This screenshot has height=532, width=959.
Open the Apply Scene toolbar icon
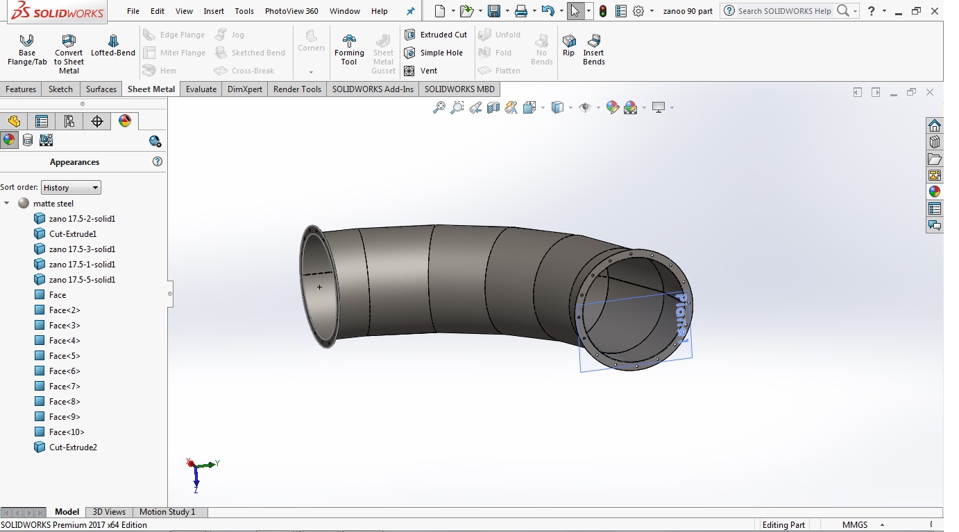630,107
